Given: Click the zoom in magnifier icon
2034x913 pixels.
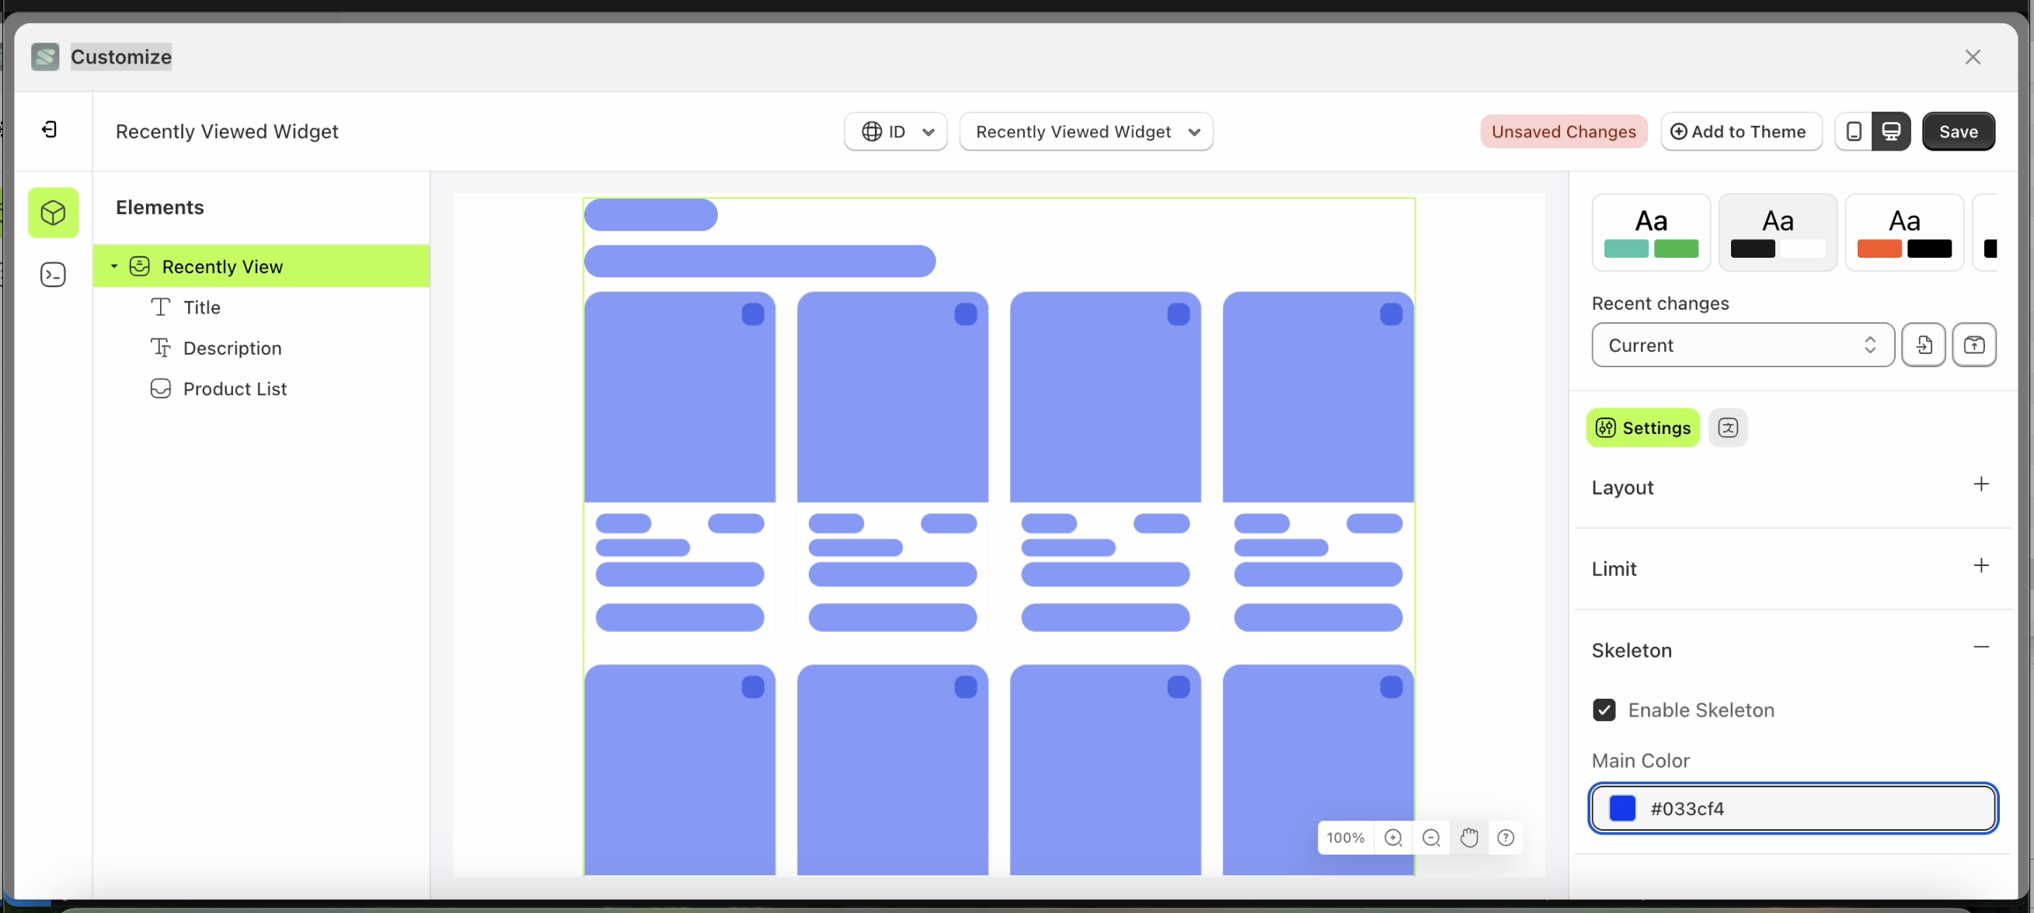Looking at the screenshot, I should pos(1395,838).
